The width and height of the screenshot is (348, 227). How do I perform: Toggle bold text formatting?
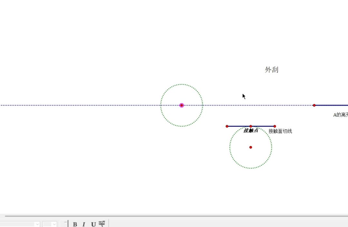coord(75,224)
